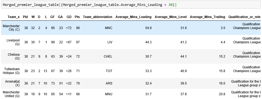Click the Average_Mins_Leading column header
This screenshot has height=99, width=262.
click(134, 17)
